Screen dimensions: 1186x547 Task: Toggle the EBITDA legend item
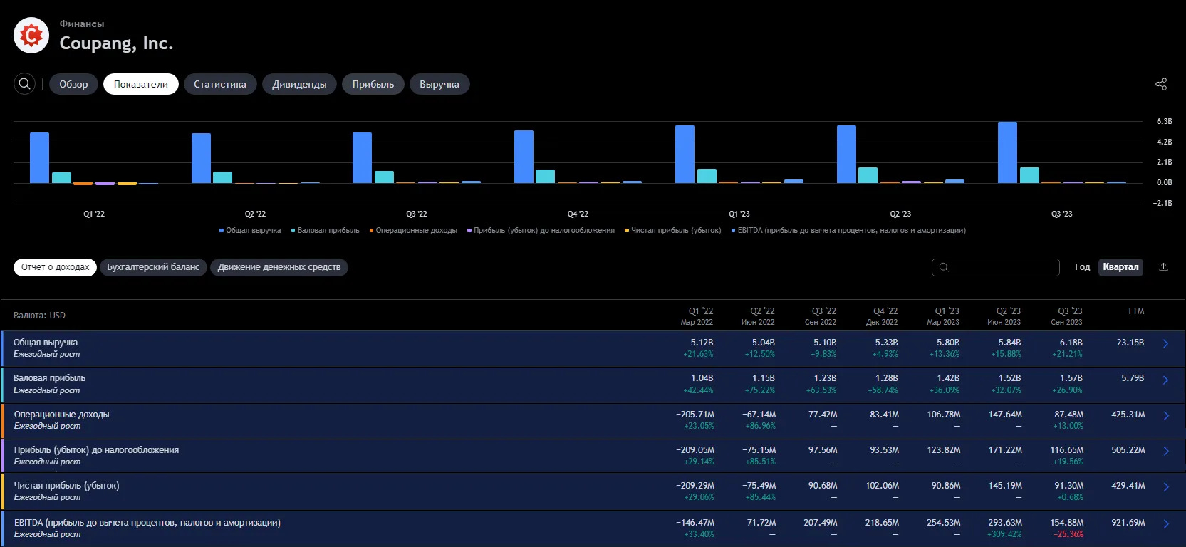point(848,230)
